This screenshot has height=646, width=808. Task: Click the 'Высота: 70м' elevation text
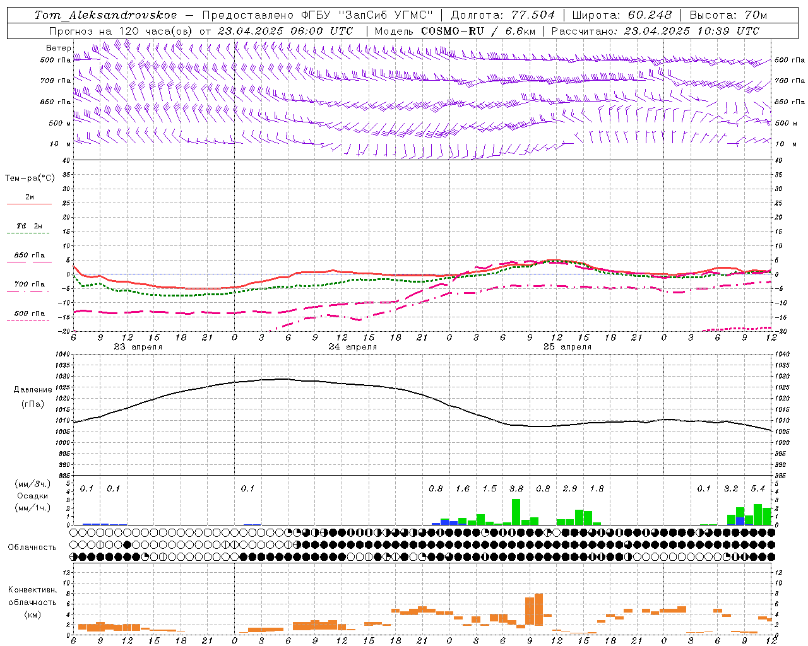coord(728,15)
